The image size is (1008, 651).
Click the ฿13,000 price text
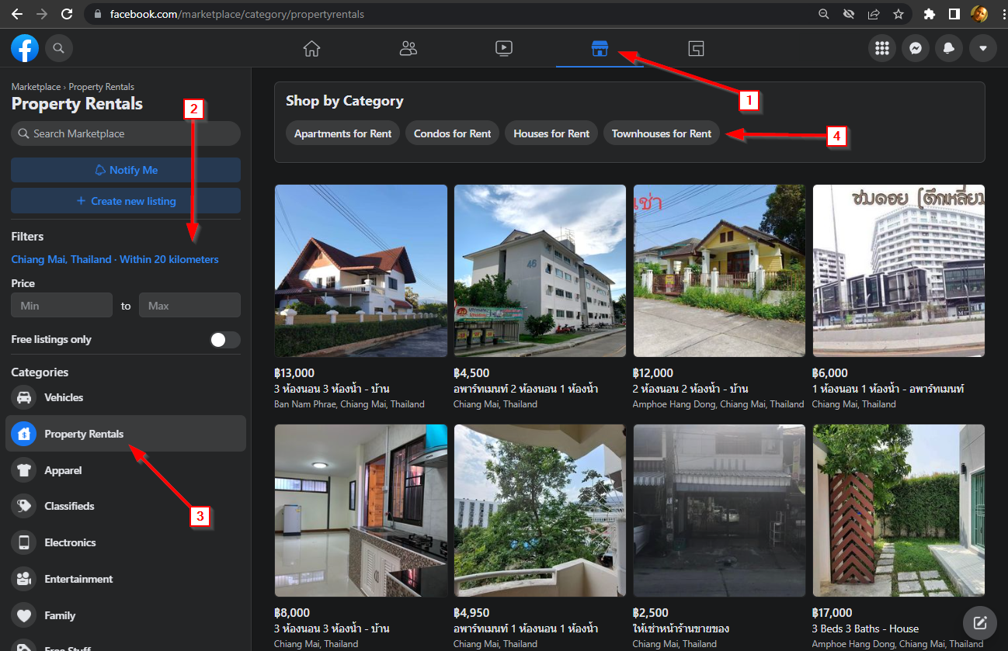tap(294, 373)
